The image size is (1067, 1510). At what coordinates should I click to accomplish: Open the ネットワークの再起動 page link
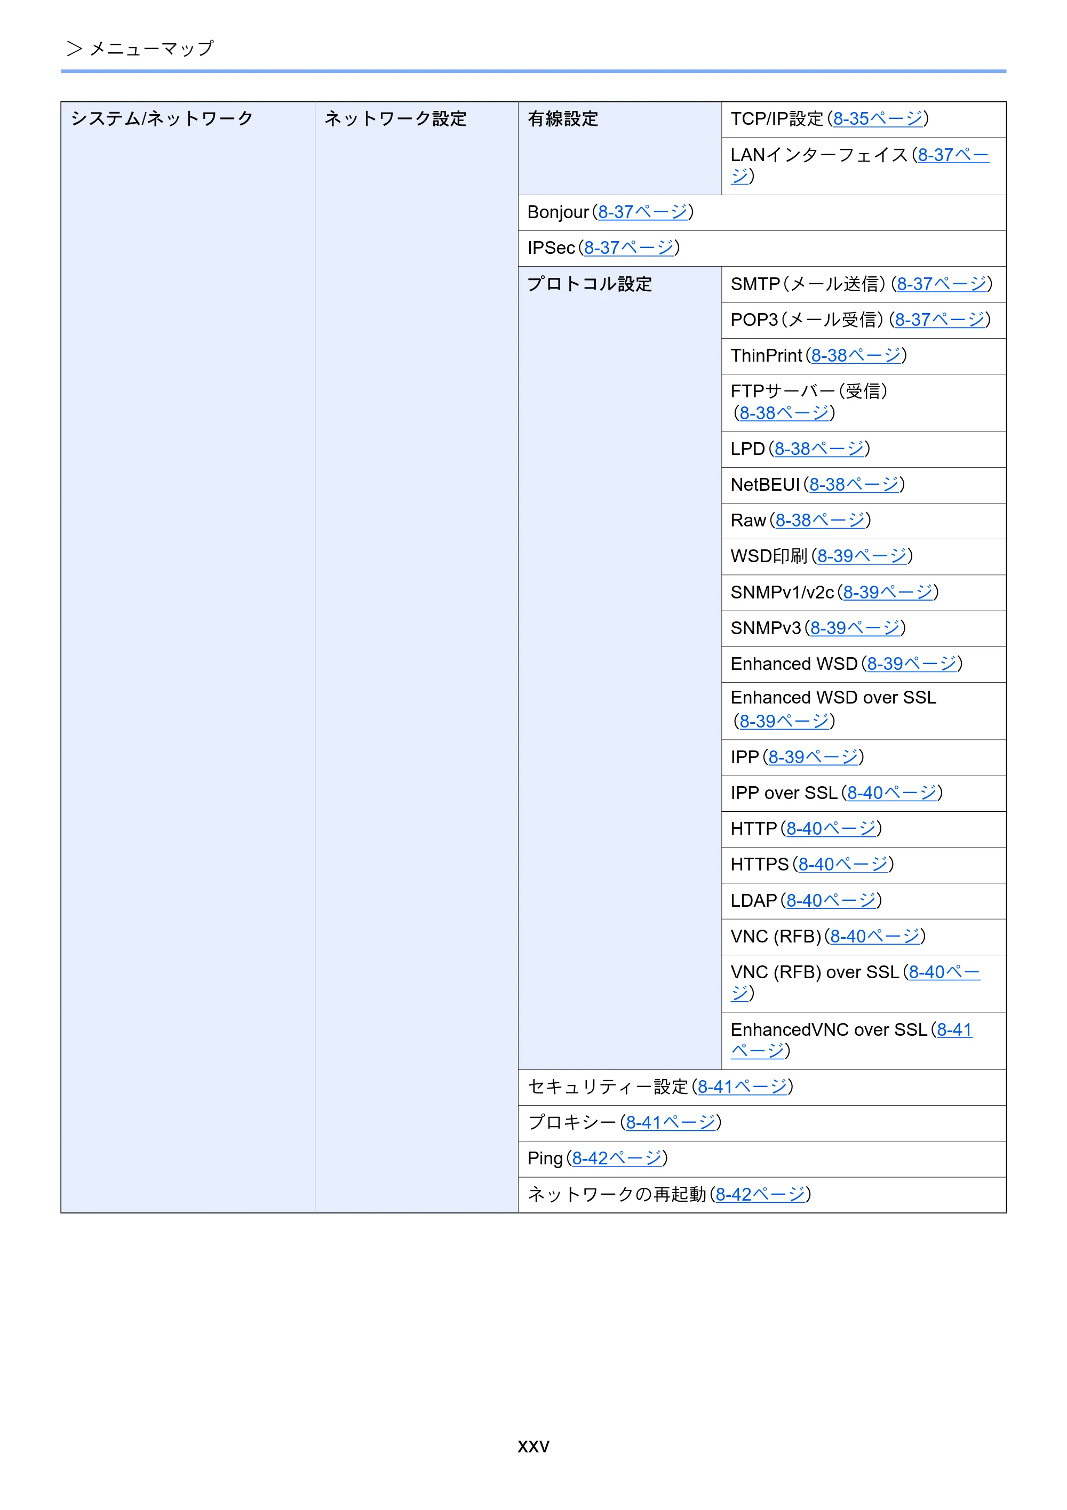760,1195
